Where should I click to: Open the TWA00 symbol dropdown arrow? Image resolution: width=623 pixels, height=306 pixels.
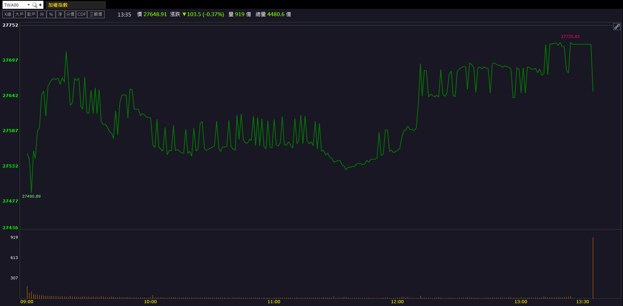[28, 5]
